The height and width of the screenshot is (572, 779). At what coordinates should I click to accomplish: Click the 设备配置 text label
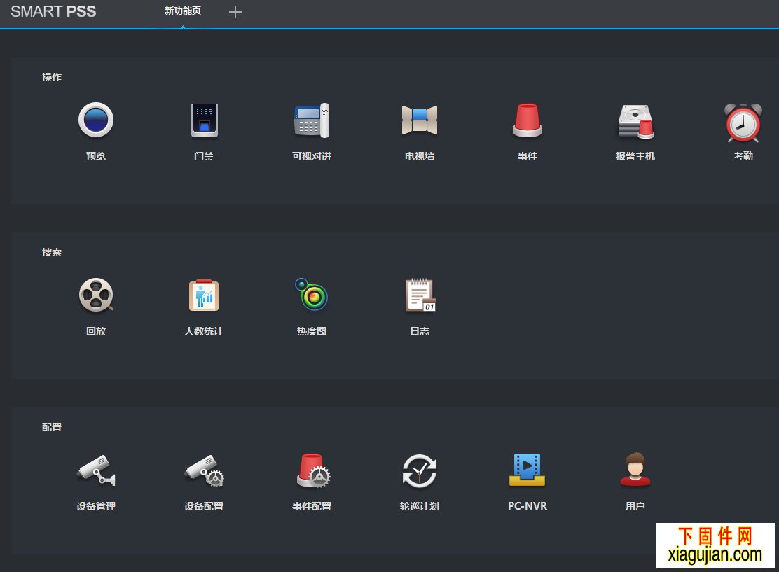(204, 506)
